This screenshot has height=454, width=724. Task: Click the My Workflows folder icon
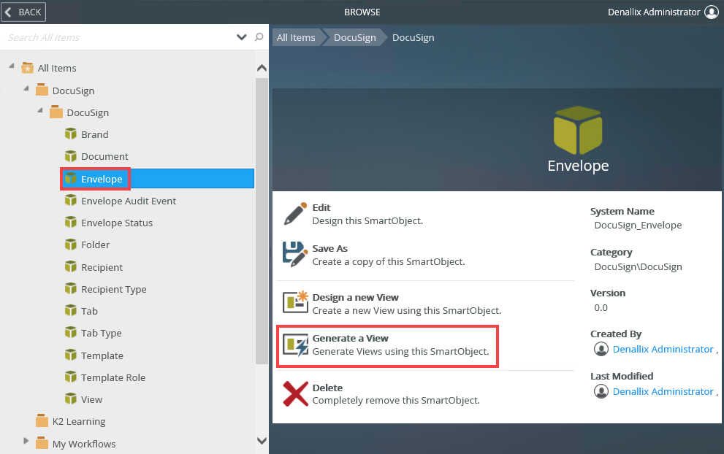(x=42, y=443)
